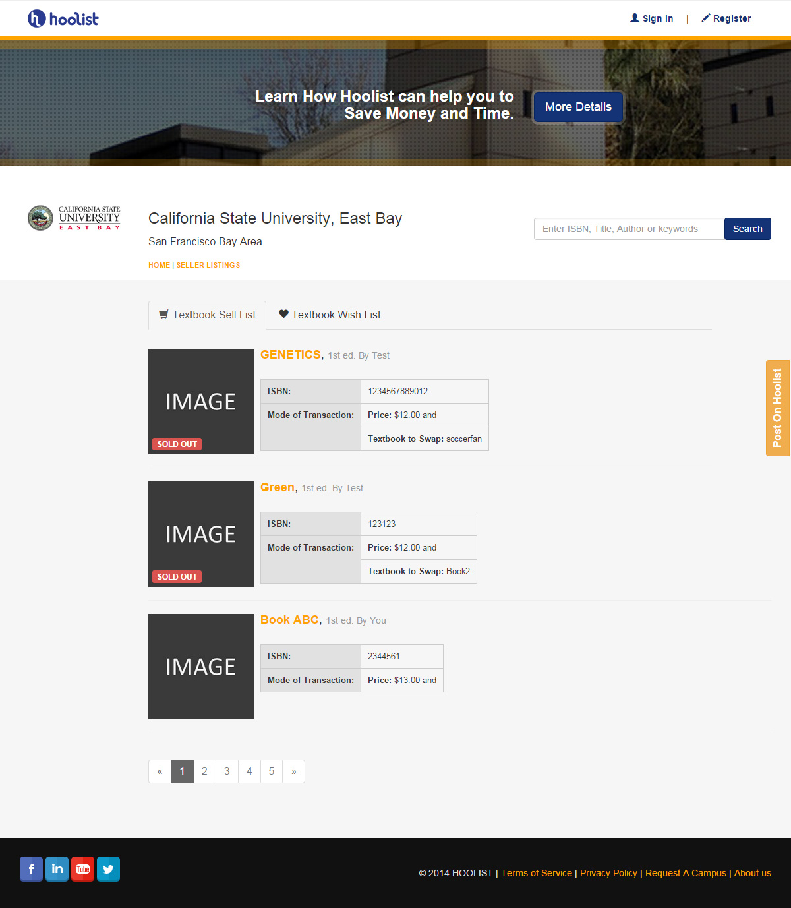Open the Twitter social icon
The width and height of the screenshot is (791, 908).
(x=108, y=869)
